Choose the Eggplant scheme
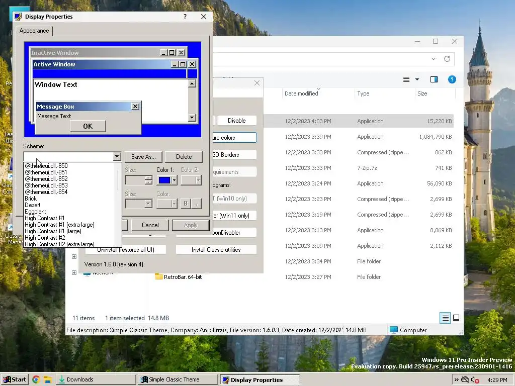This screenshot has width=515, height=386. (36, 212)
